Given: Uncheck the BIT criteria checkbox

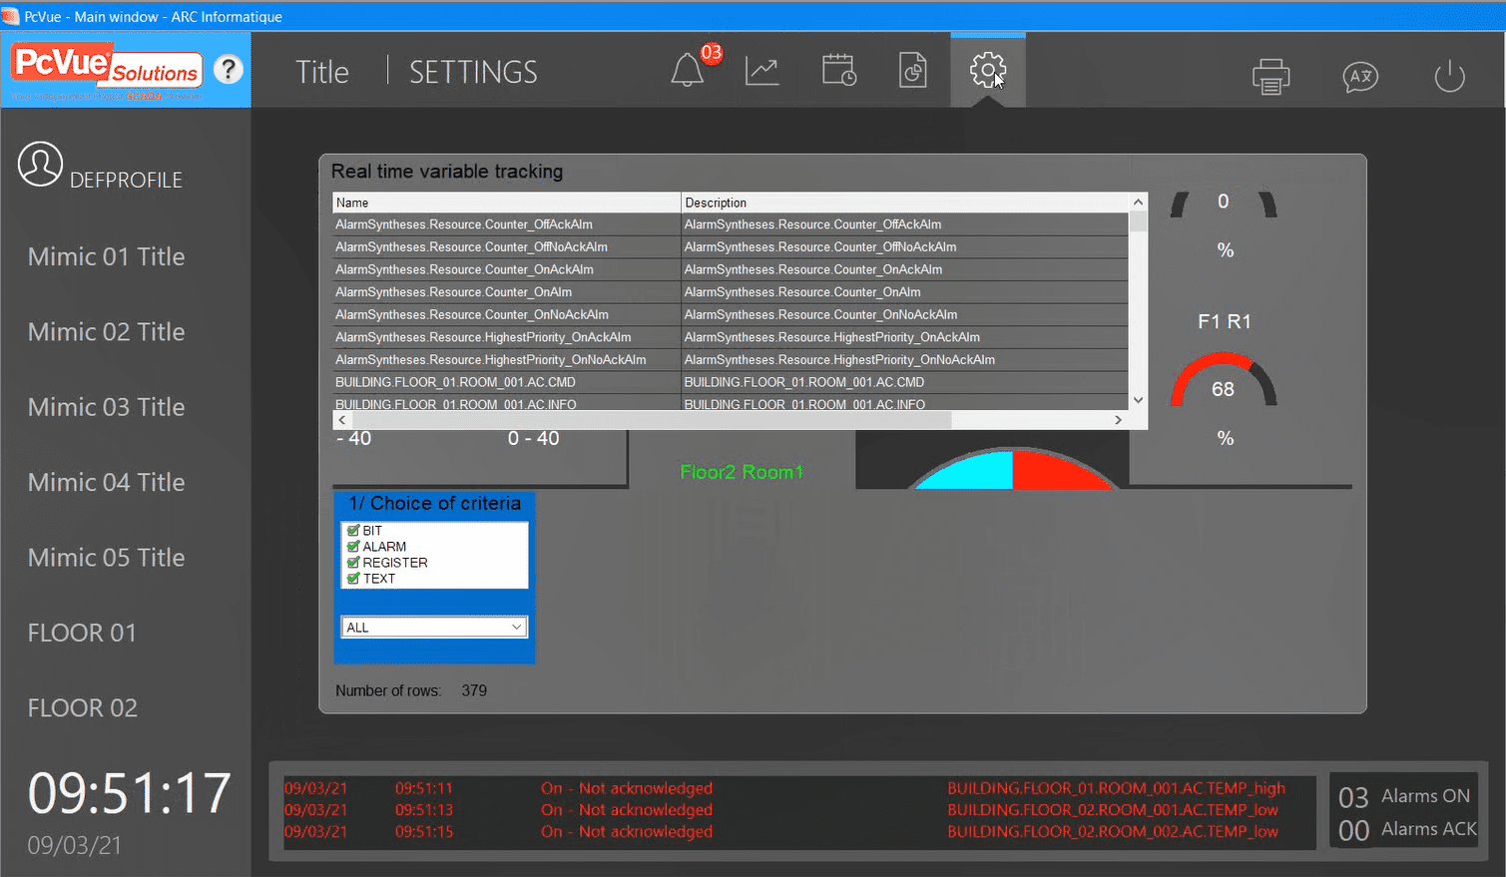Looking at the screenshot, I should pyautogui.click(x=353, y=531).
